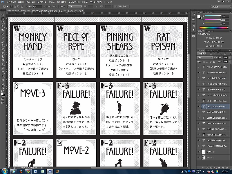Switch to the チャンネル tab
This screenshot has width=232, height=174.
point(210,50)
